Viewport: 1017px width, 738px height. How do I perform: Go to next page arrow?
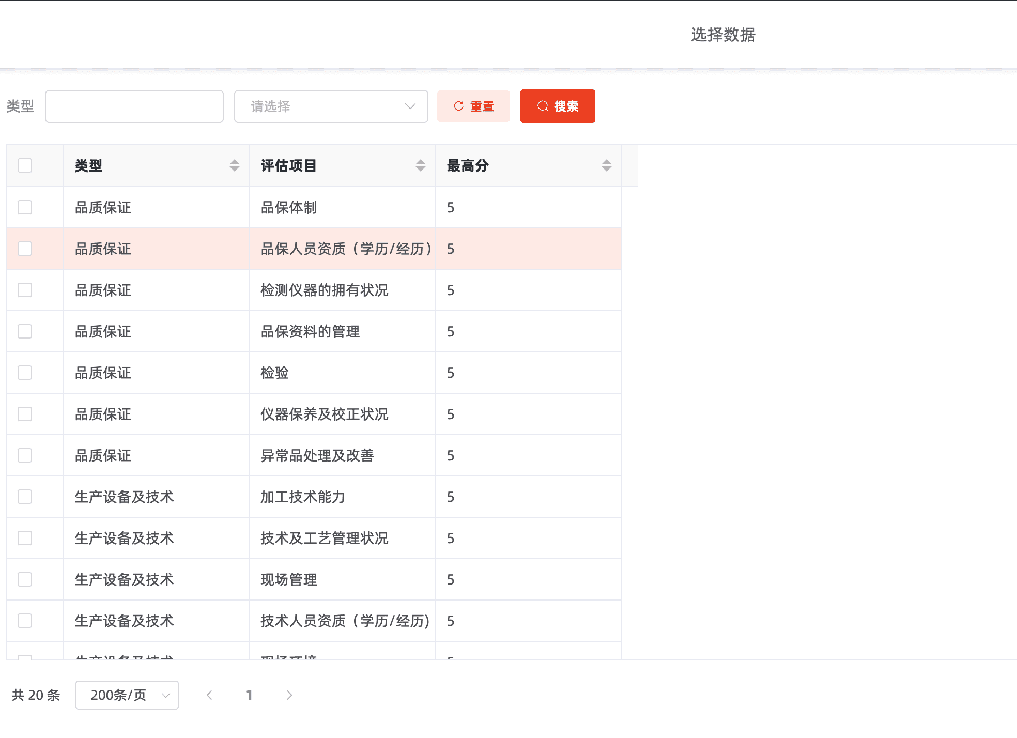pos(289,695)
